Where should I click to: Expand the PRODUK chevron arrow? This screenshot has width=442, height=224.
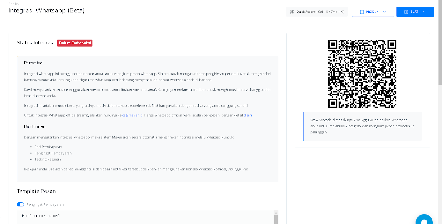(x=384, y=12)
